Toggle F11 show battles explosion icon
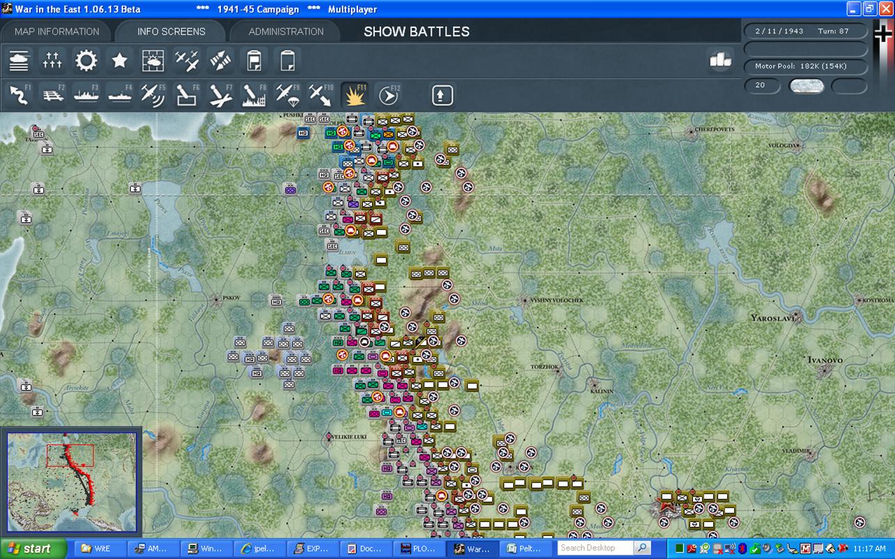895x559 pixels. tap(355, 95)
